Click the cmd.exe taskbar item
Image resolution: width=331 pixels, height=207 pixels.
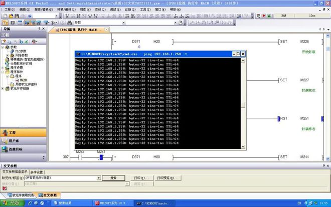coord(155,203)
